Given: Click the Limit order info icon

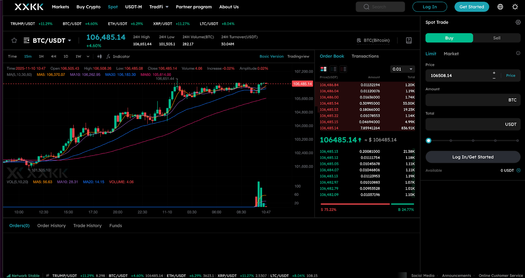Looking at the screenshot, I should 518,53.
